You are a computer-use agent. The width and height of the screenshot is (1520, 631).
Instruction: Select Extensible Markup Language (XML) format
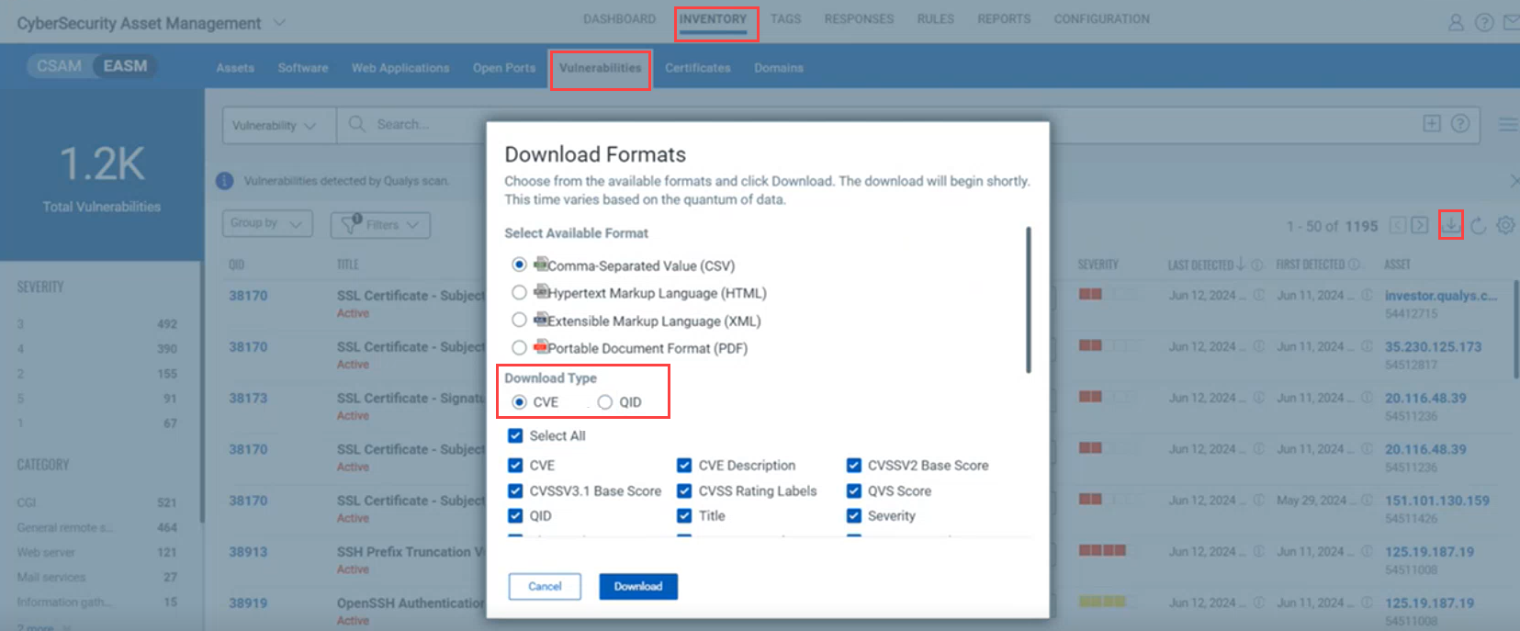(519, 320)
